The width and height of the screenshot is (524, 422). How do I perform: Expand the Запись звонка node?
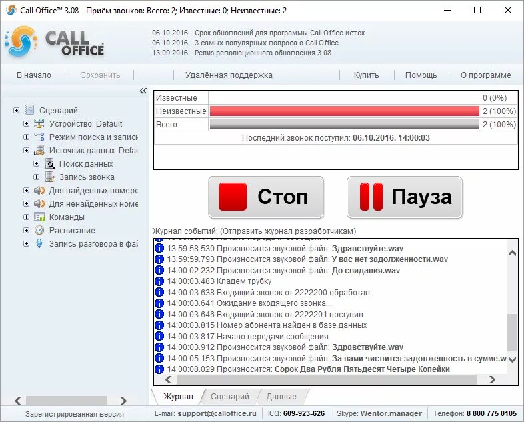(36, 177)
